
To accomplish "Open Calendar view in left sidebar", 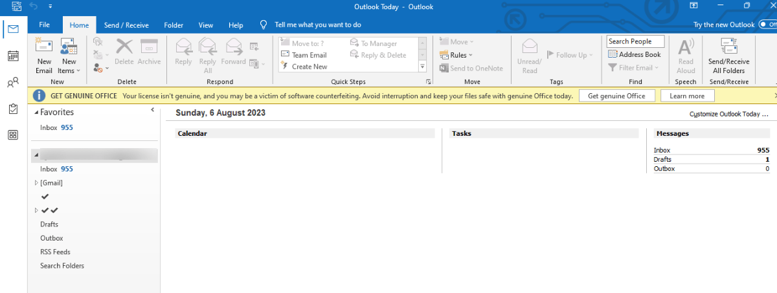I will 13,56.
